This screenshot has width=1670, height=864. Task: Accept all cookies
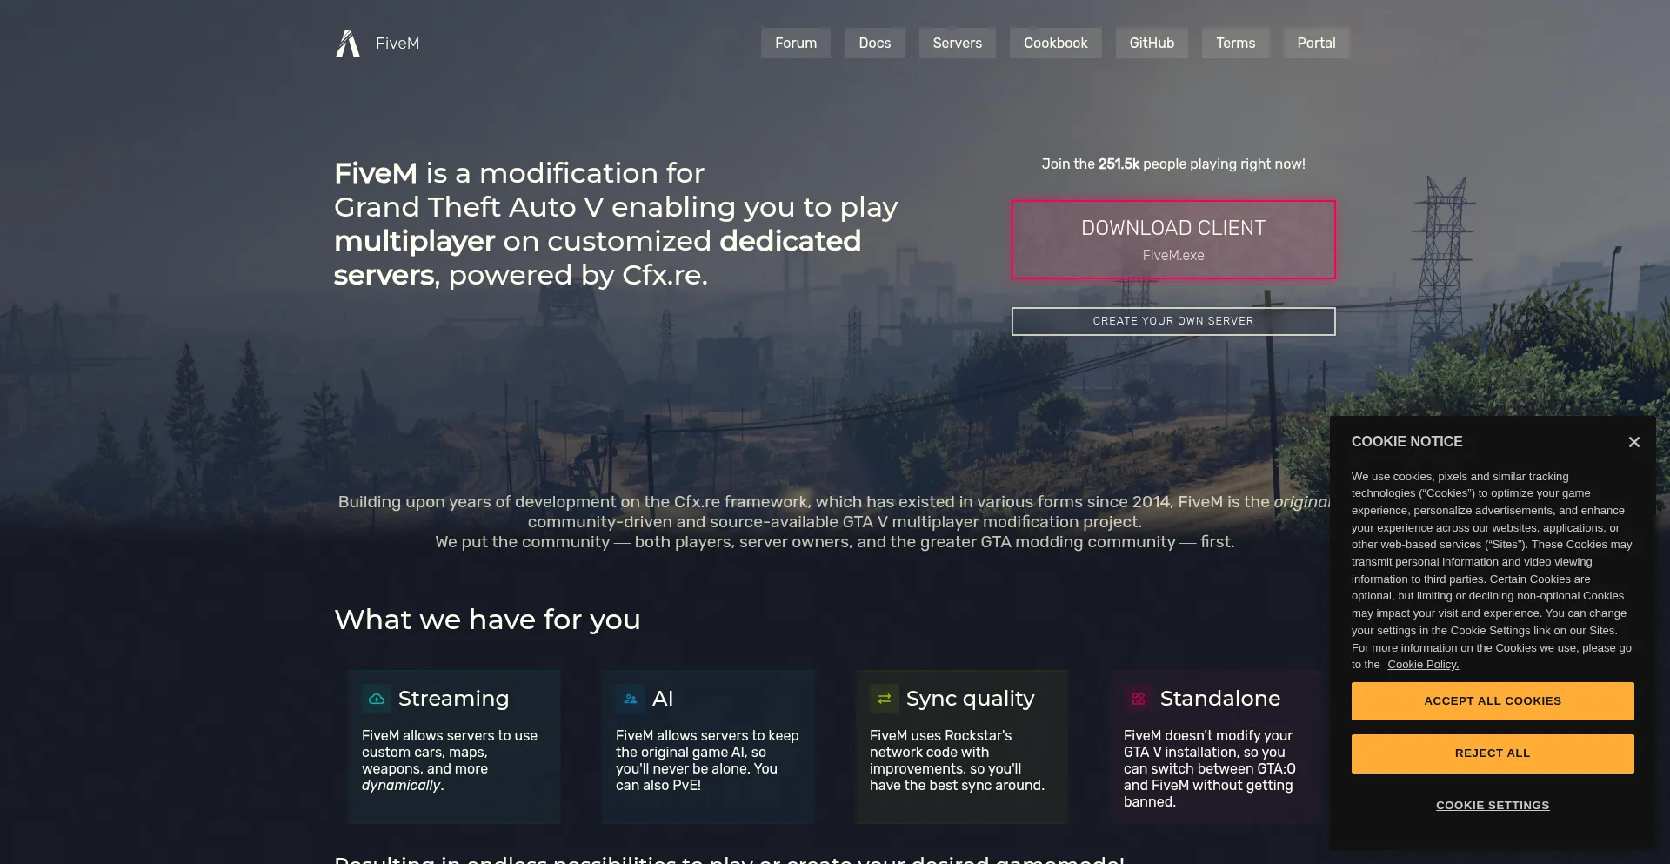point(1492,701)
